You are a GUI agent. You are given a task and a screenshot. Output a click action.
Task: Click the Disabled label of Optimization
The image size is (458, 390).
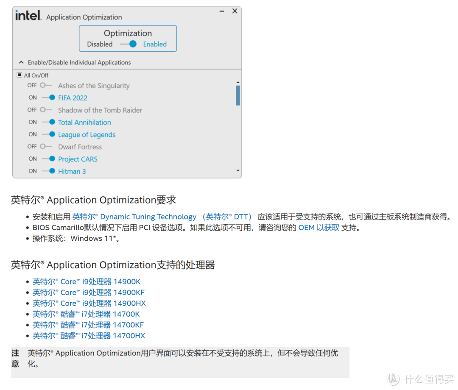click(100, 44)
